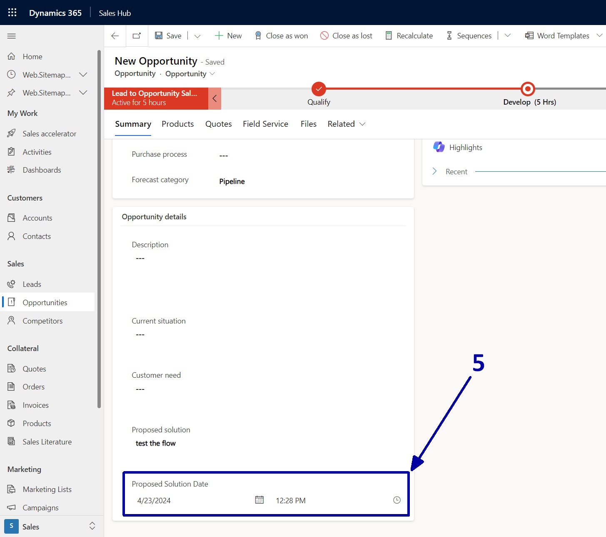The image size is (606, 537).
Task: Open the Sequences dropdown arrow
Action: pyautogui.click(x=507, y=35)
